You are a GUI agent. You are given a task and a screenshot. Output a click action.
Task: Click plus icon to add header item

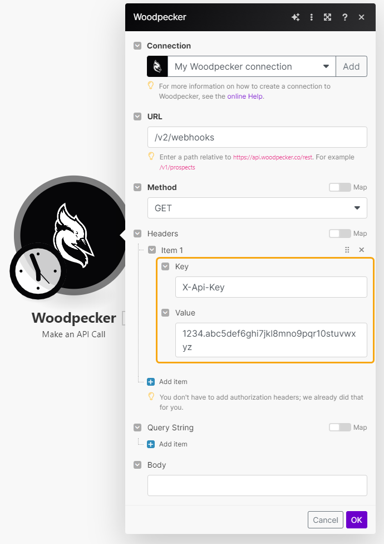coord(151,382)
